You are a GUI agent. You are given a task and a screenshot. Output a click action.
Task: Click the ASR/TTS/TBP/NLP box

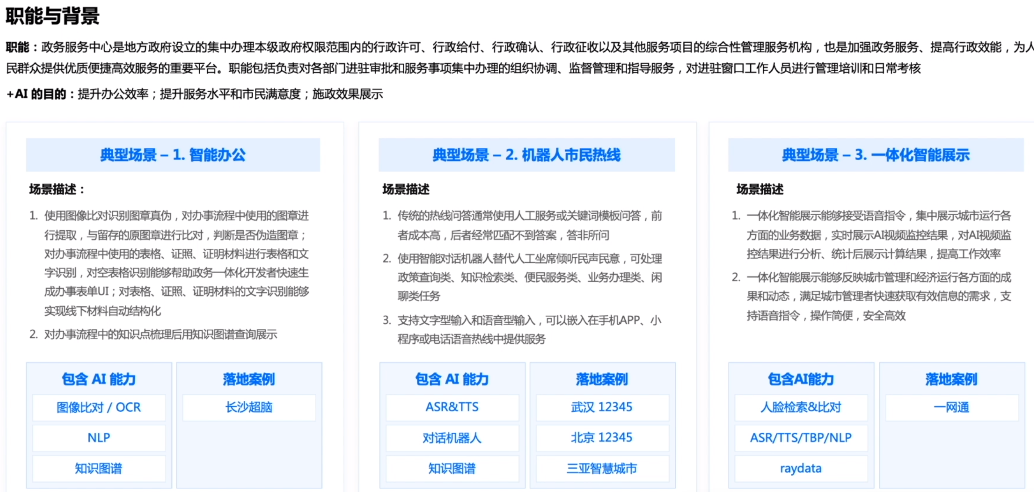(x=801, y=438)
